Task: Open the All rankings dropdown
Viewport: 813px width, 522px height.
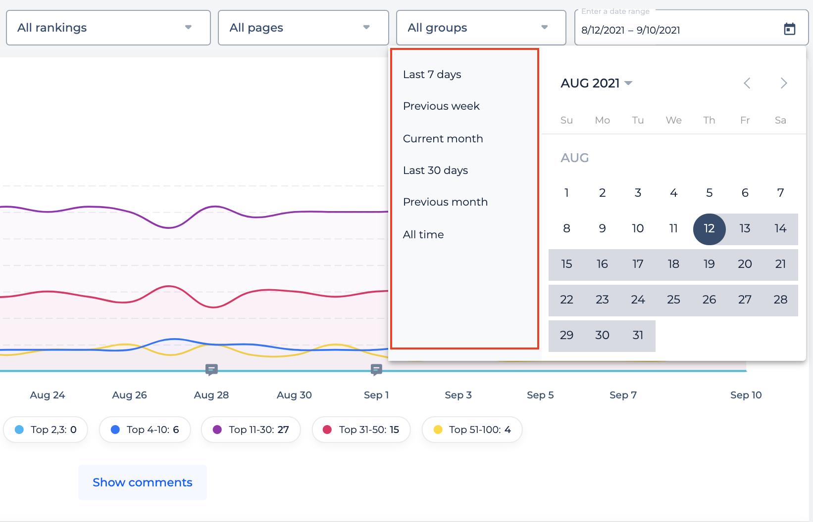Action: click(x=108, y=28)
